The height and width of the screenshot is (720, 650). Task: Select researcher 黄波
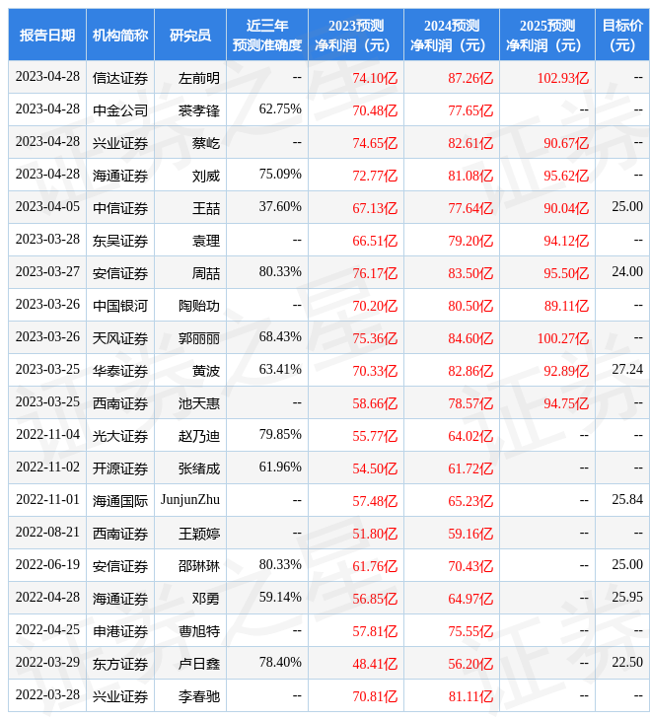point(206,371)
